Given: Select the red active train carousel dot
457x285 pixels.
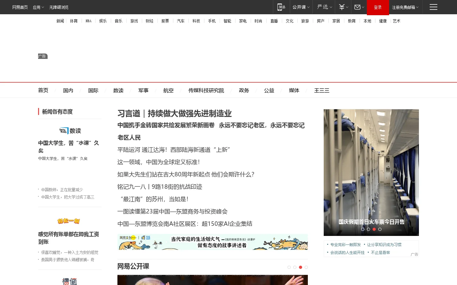Looking at the screenshot, I should 374,229.
